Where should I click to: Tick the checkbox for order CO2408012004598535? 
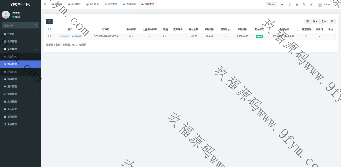[50, 36]
